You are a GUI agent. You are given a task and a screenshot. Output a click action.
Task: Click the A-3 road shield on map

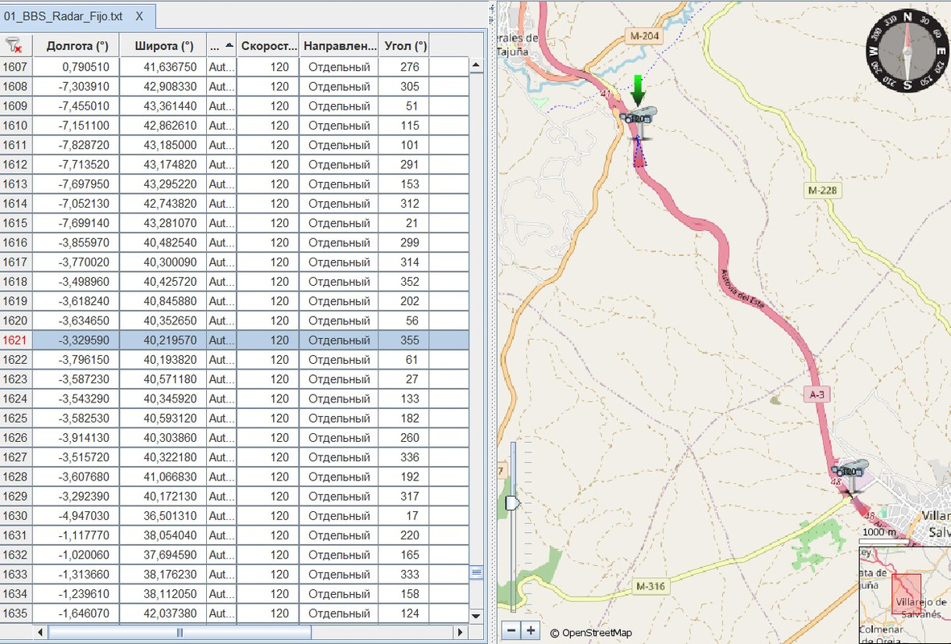(817, 394)
